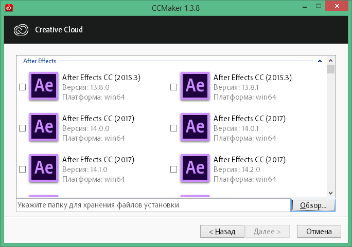Click the scrollbar up arrow
352x247 pixels.
coord(330,61)
